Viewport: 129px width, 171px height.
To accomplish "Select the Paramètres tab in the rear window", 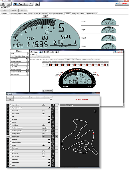I will (x=43, y=13).
